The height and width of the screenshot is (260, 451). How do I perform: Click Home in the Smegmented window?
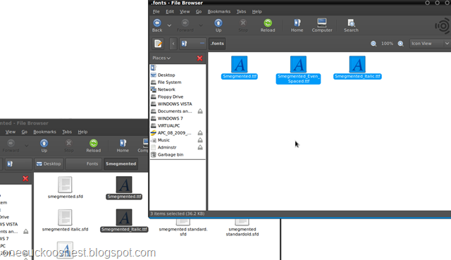[123, 146]
